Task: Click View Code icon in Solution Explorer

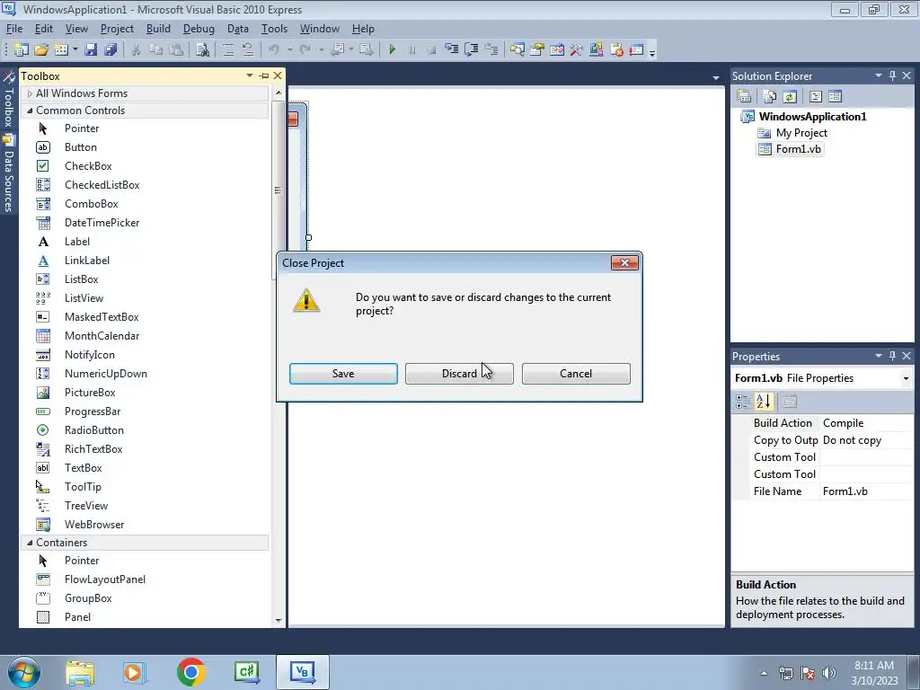Action: coord(816,96)
